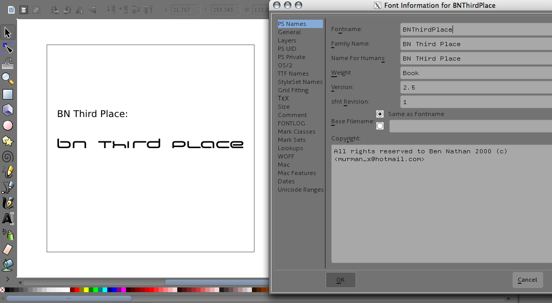552x303 pixels.
Task: Select the Rectangle tool
Action: click(7, 94)
